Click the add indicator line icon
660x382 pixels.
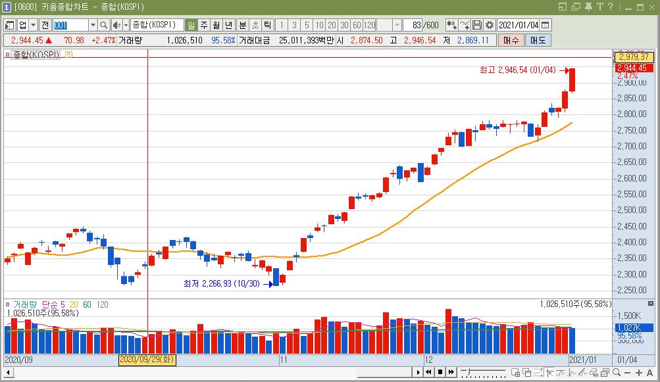click(465, 25)
